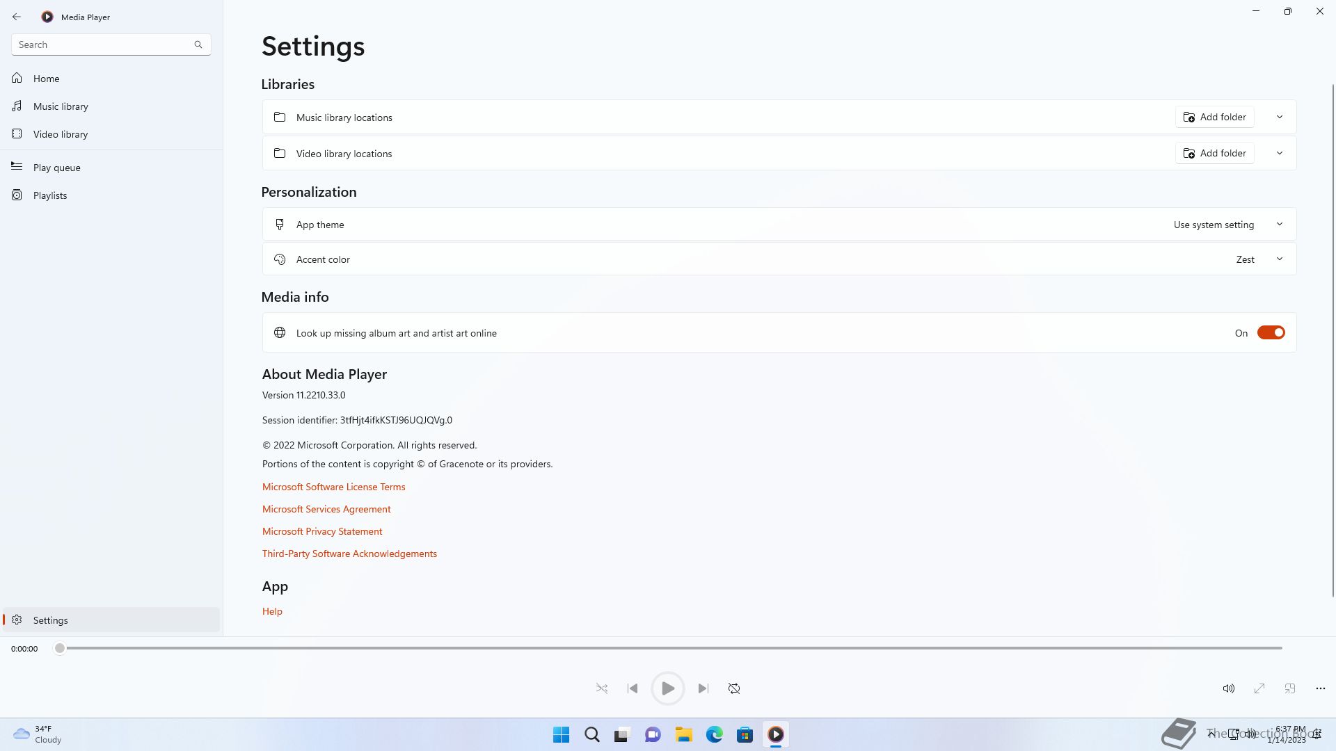The width and height of the screenshot is (1336, 751).
Task: Launch Microsoft Edge from taskbar
Action: coord(714,734)
